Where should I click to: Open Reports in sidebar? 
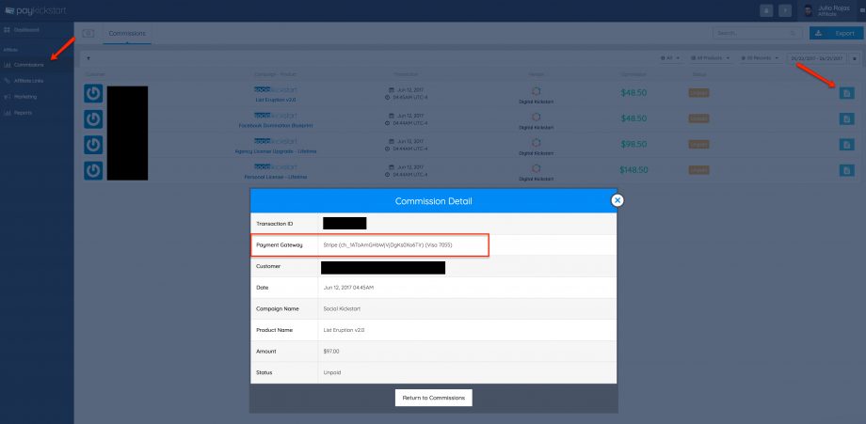[23, 113]
